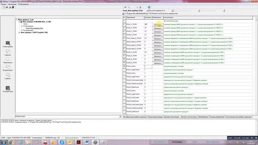
Task: Click the disconnect icon next to connect icon
Action: click(129, 7)
